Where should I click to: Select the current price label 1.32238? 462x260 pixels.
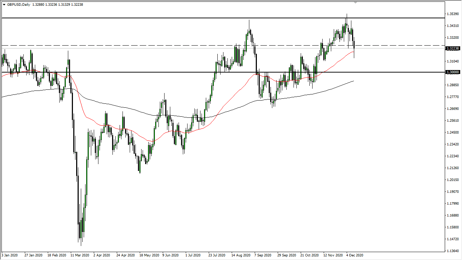click(x=452, y=48)
